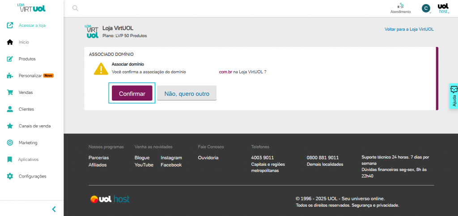Click the phone number 4003 9011
The width and height of the screenshot is (458, 216).
tap(263, 157)
